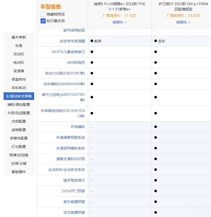Select 车轮制动 from the sidebar

18,88
